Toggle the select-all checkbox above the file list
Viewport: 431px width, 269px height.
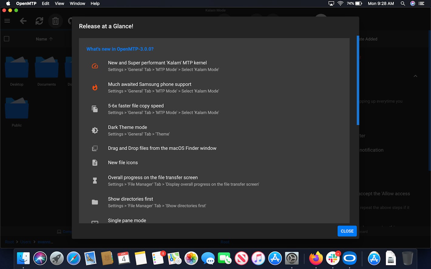point(7,39)
